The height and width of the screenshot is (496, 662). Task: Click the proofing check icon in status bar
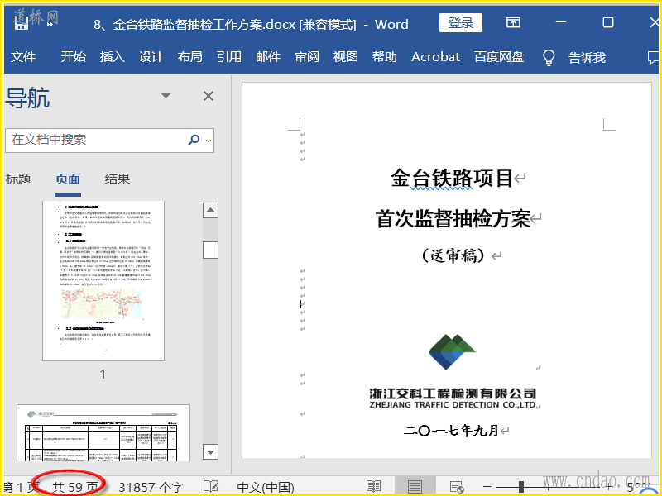point(211,486)
